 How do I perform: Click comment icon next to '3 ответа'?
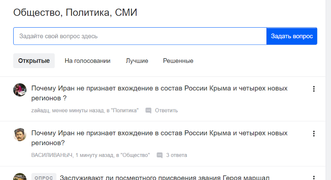click(x=160, y=155)
